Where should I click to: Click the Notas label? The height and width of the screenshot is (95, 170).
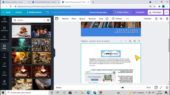(59, 88)
